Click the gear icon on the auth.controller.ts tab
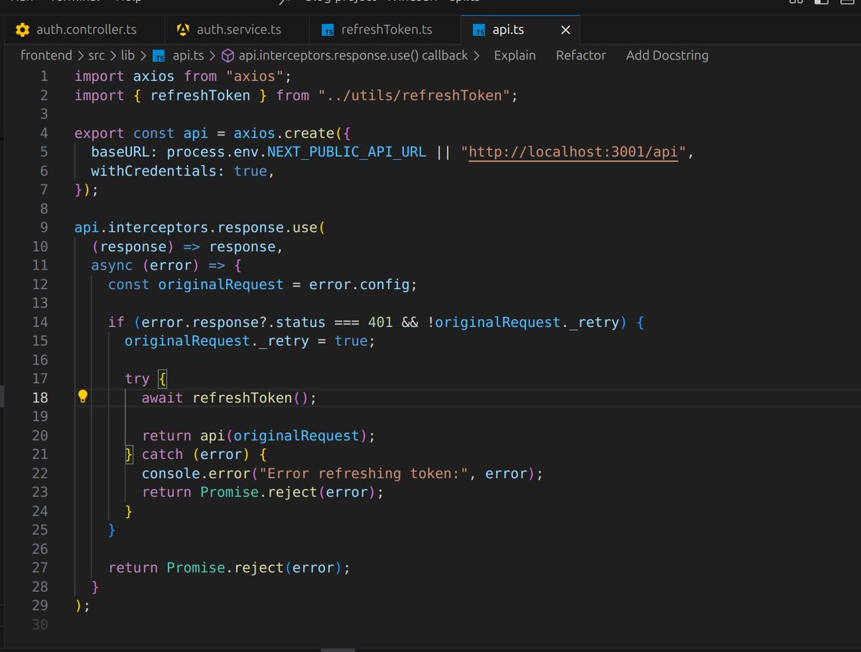The width and height of the screenshot is (861, 652). coord(22,29)
